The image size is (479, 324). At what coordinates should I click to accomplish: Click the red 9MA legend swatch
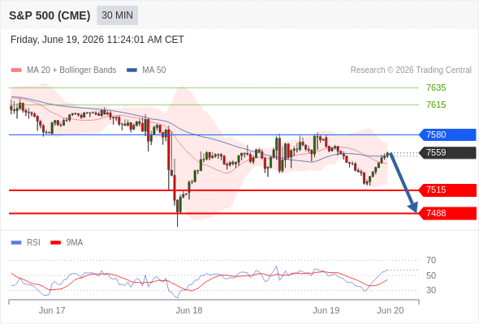click(55, 243)
